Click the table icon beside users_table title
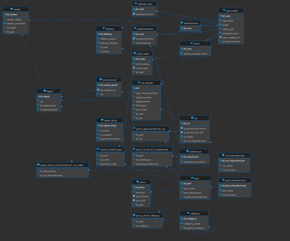 point(224,11)
